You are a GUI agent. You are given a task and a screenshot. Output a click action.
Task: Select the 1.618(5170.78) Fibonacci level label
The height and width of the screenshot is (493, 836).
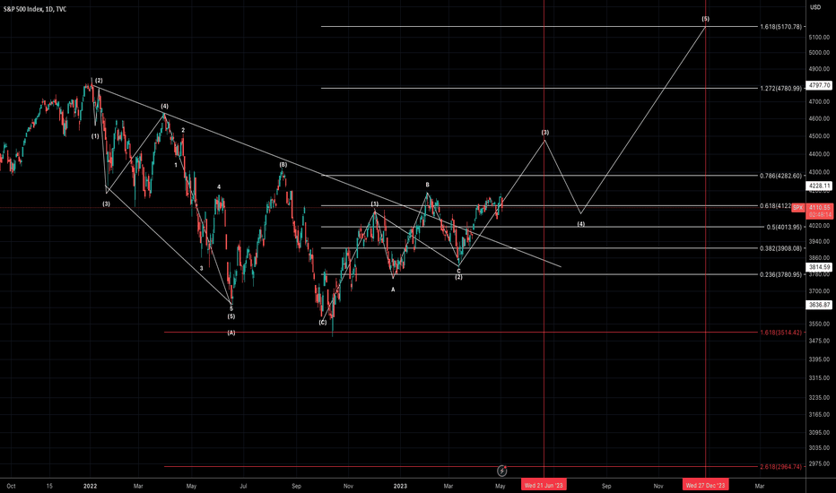781,27
